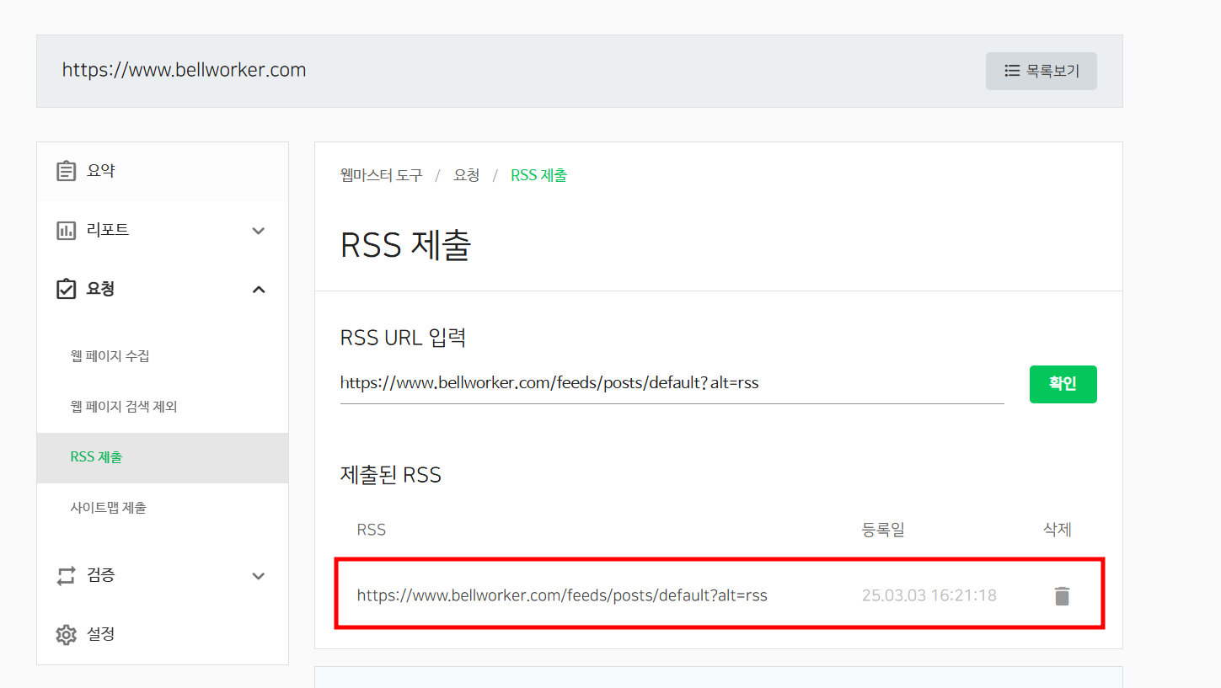Click the 목록보기 list button
Image resolution: width=1221 pixels, height=688 pixels.
pyautogui.click(x=1041, y=71)
